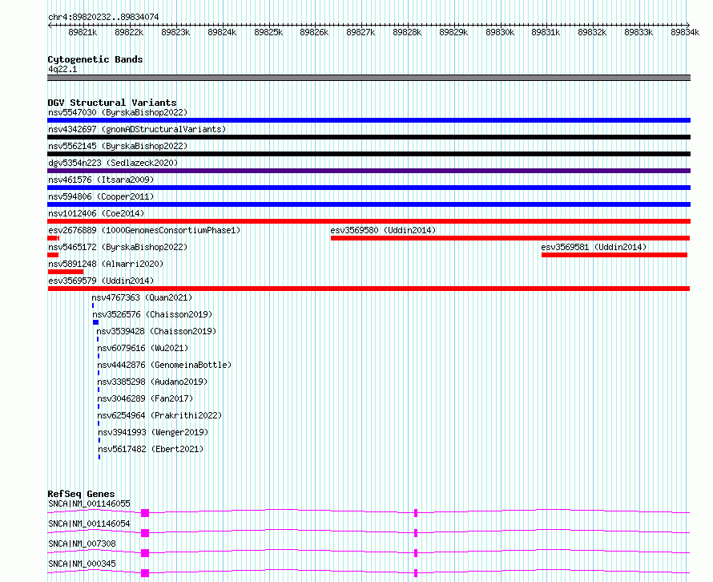Click the nsv1012406 (Coe2014) label

point(96,213)
